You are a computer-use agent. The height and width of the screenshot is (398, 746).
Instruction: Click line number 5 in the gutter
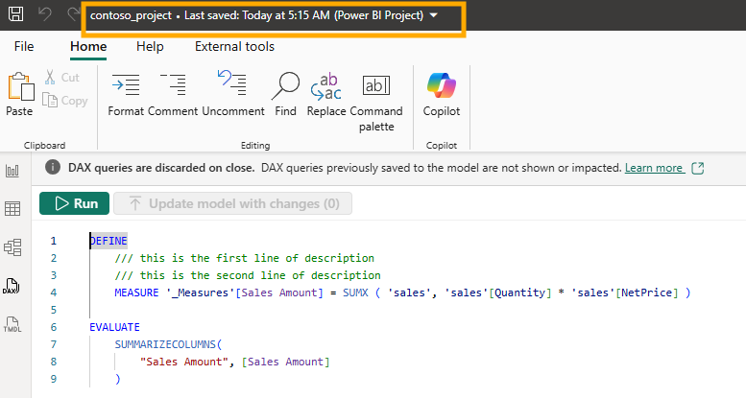[54, 310]
